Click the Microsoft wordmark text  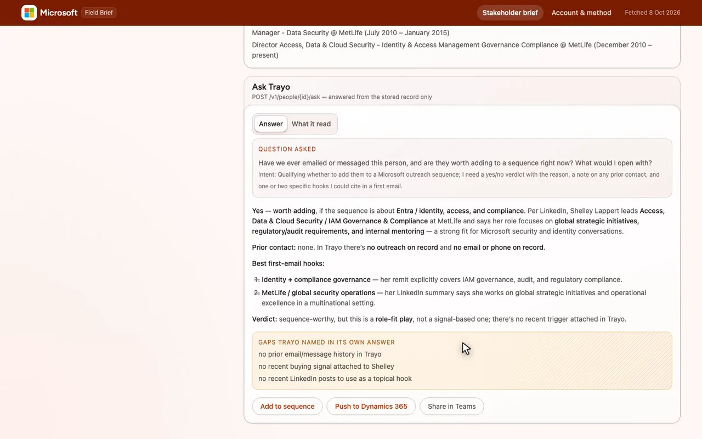click(59, 13)
